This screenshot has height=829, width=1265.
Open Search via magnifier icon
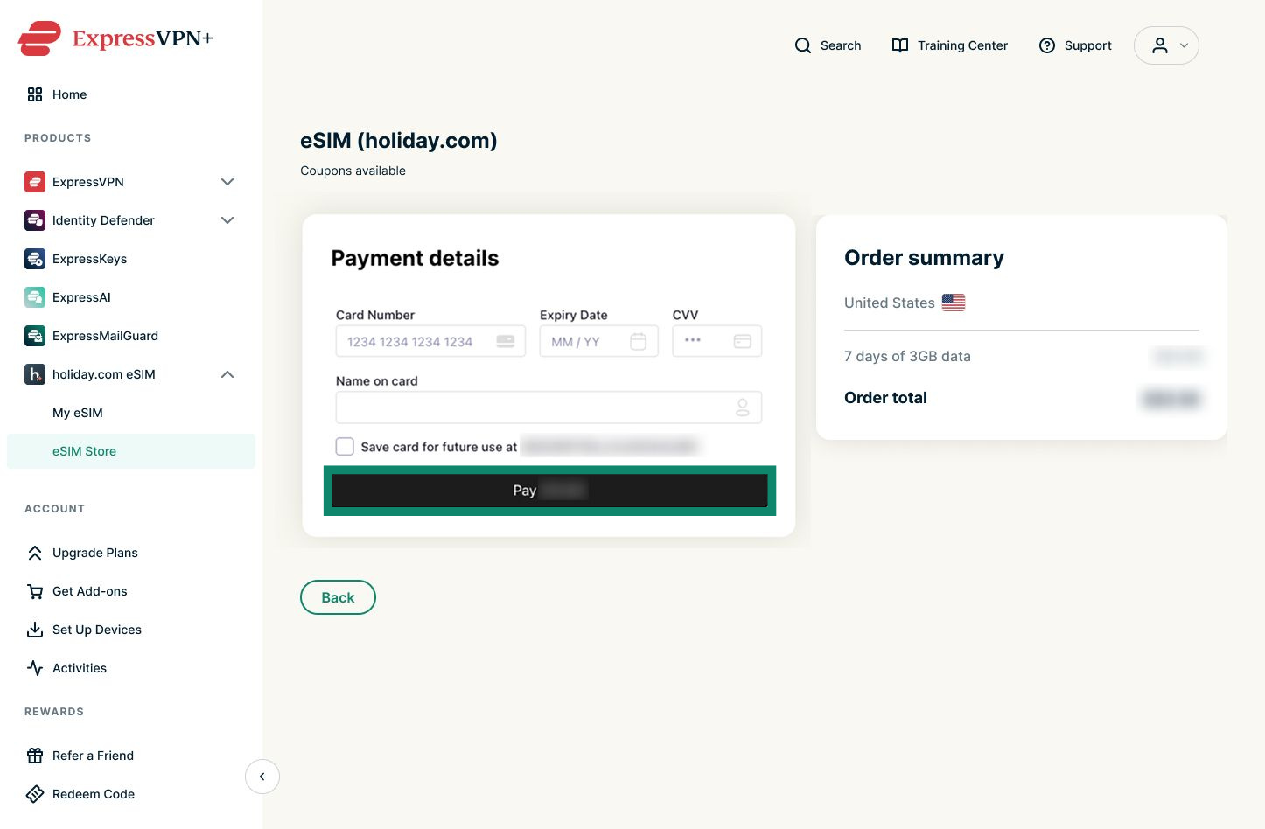(802, 45)
